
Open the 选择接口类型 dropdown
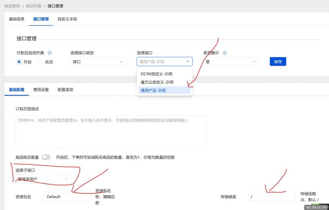[98, 62]
